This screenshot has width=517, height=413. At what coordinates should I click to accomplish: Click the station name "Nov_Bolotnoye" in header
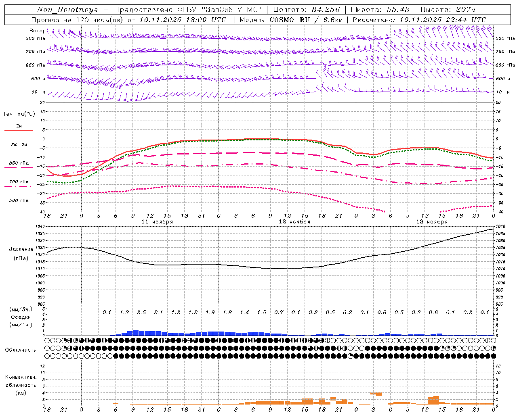(x=67, y=10)
